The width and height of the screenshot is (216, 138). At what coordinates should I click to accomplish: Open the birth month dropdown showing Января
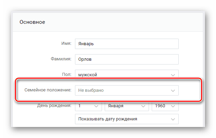coord(126,107)
